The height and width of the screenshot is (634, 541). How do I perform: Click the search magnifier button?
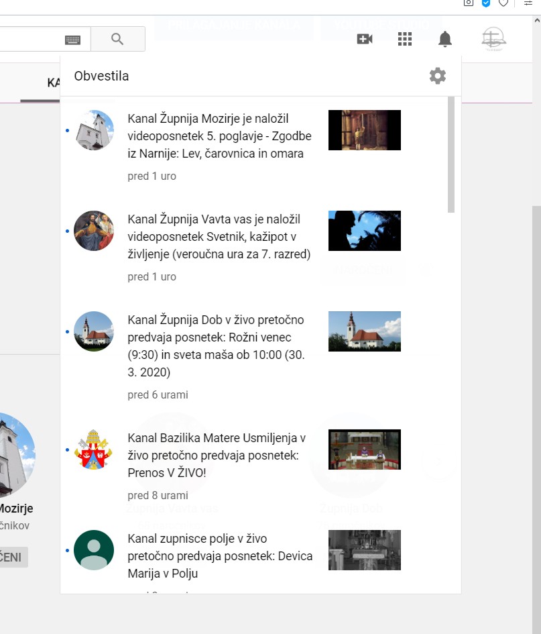[x=117, y=39]
